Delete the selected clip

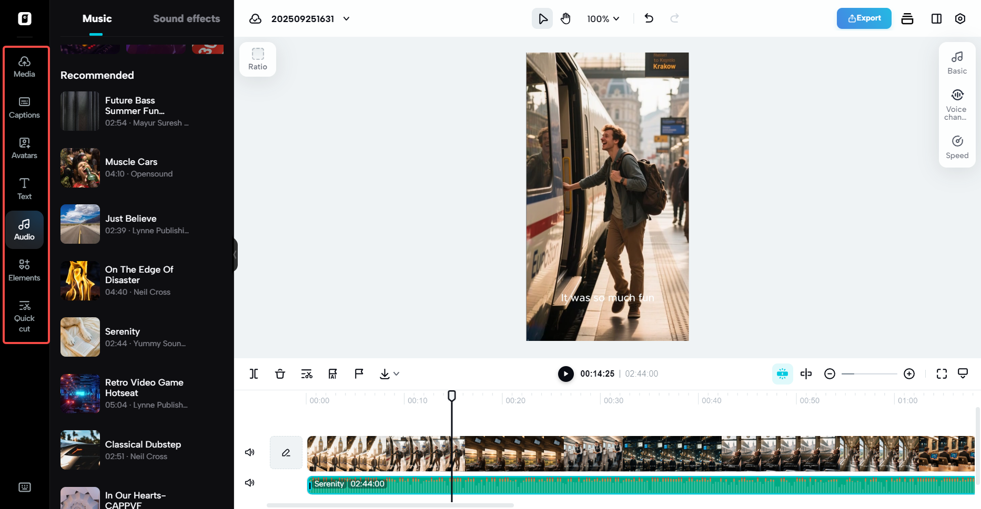pos(280,373)
